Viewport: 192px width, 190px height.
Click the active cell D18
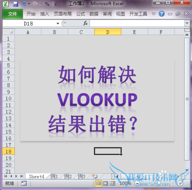tap(108, 151)
